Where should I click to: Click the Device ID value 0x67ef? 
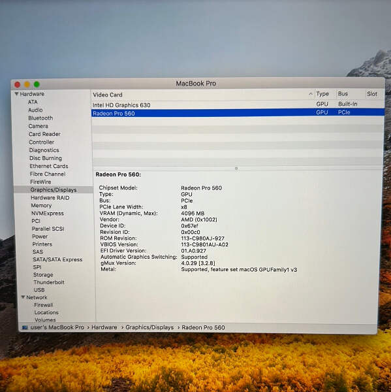(x=190, y=226)
